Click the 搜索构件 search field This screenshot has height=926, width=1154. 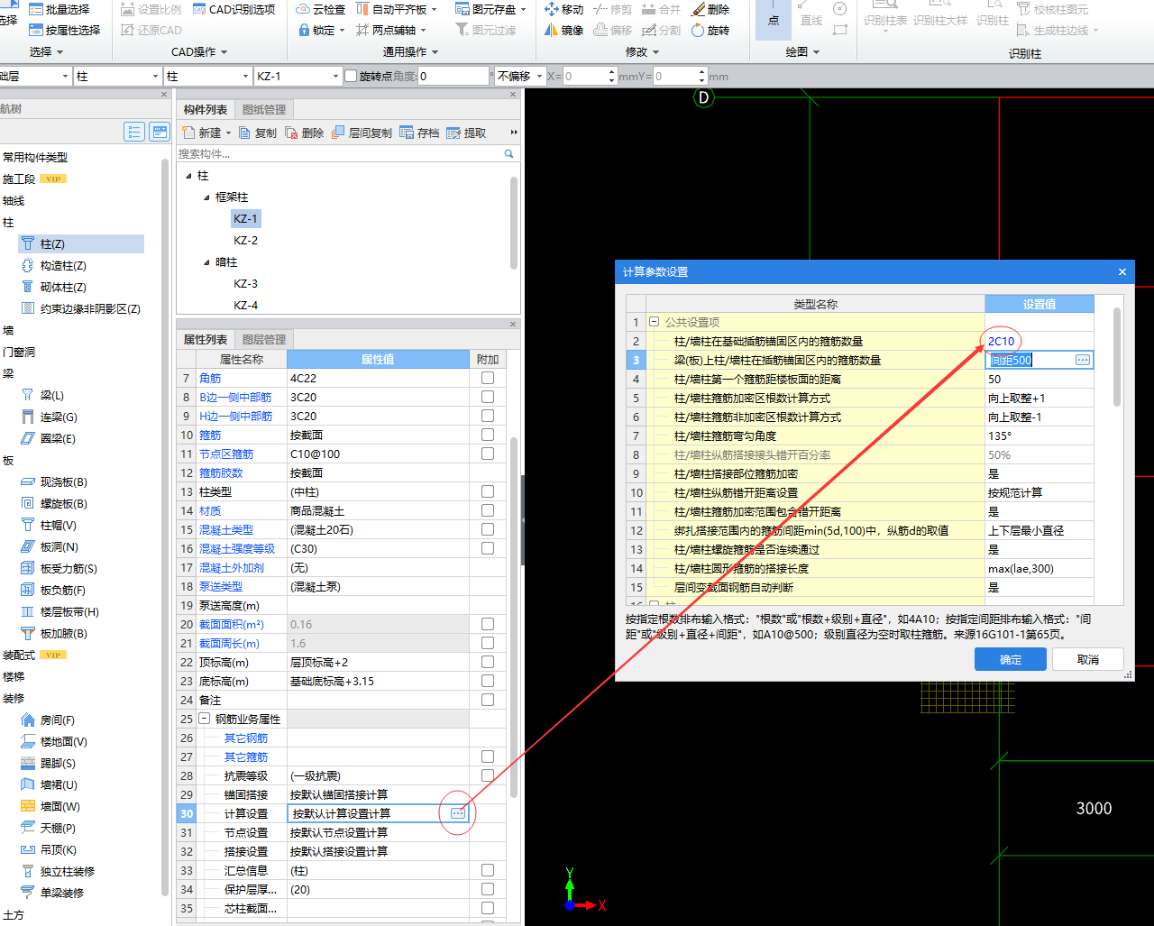point(341,154)
